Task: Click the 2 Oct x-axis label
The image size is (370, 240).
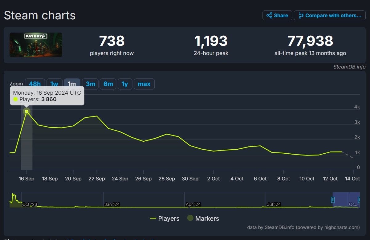Action: 213,179
